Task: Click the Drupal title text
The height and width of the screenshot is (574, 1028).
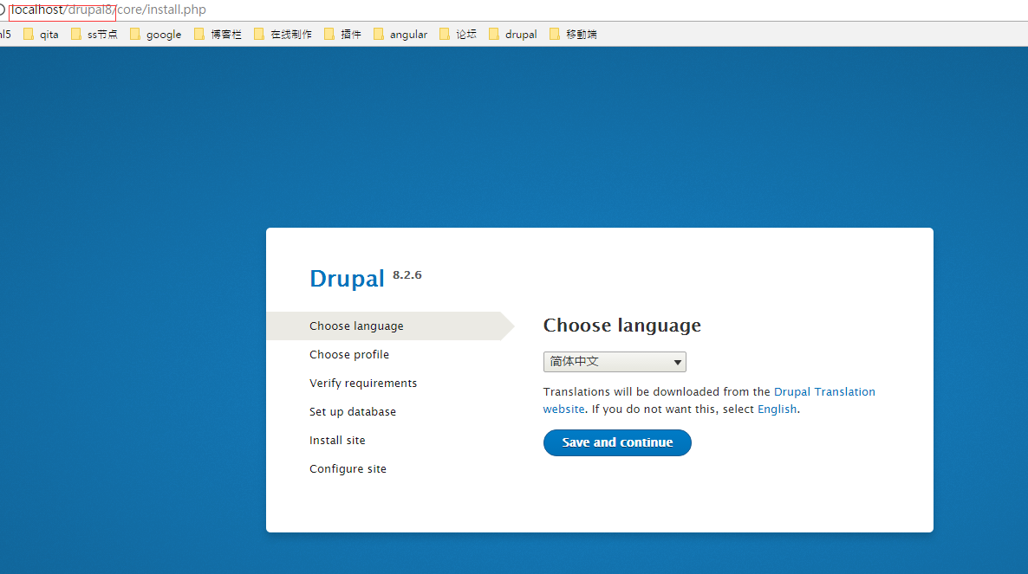Action: coord(347,279)
